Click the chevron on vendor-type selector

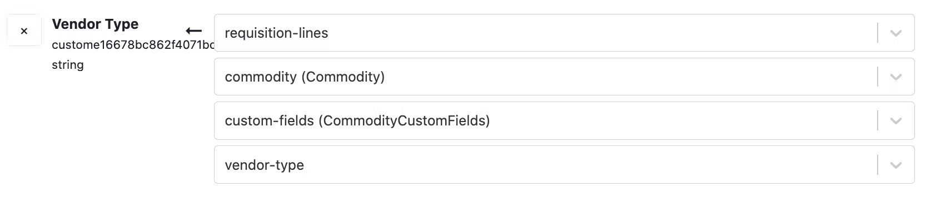(x=895, y=165)
